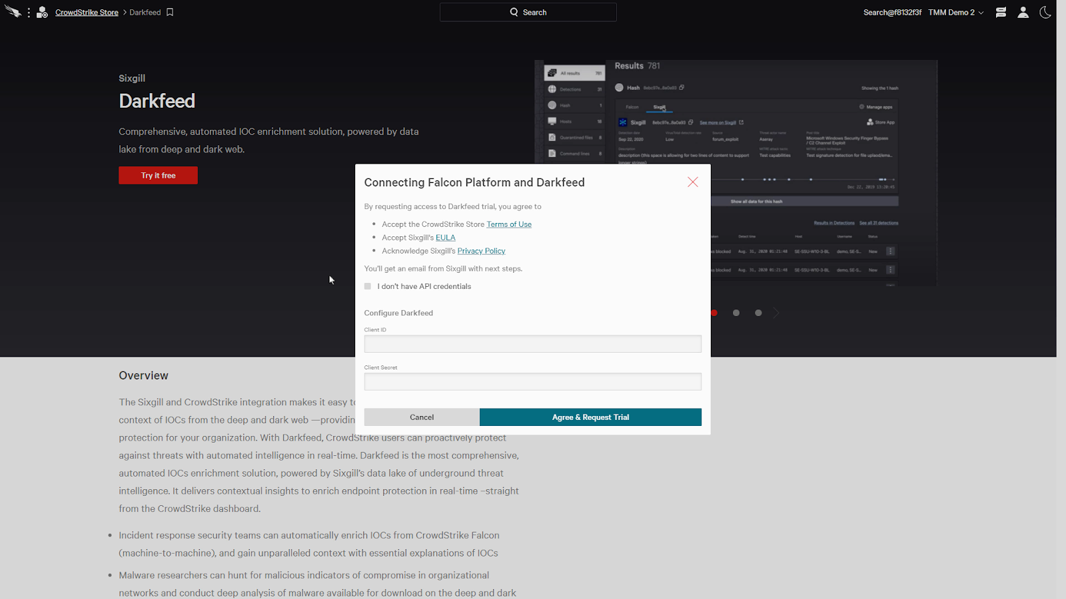Select the last carousel dot indicator
This screenshot has height=599, width=1066.
[x=758, y=313]
